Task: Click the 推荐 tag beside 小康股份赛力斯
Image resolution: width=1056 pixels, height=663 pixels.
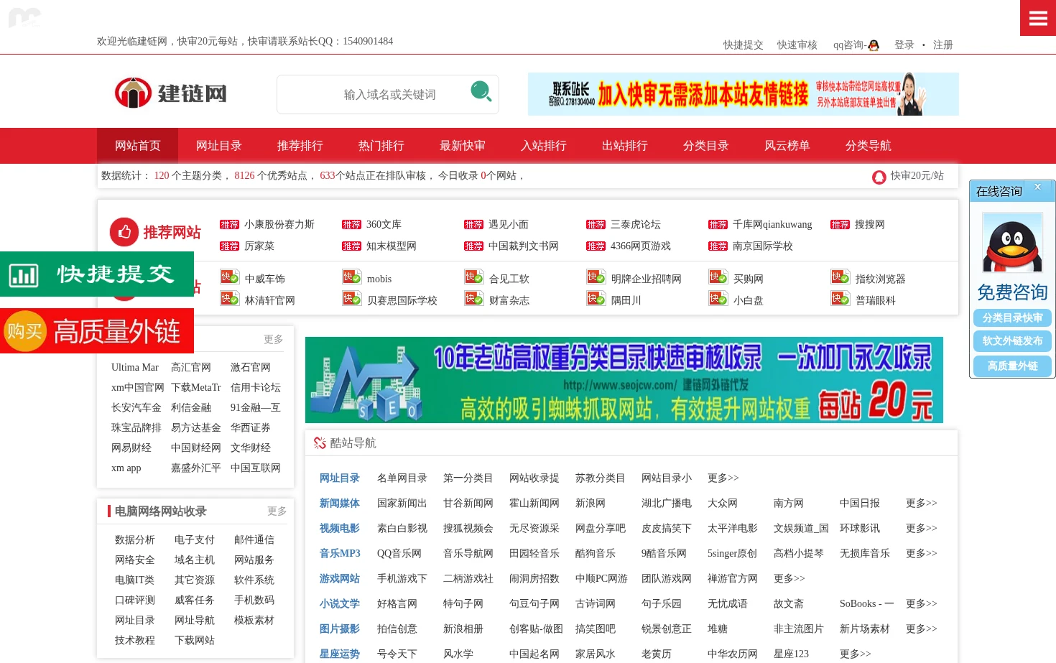Action: [x=229, y=225]
